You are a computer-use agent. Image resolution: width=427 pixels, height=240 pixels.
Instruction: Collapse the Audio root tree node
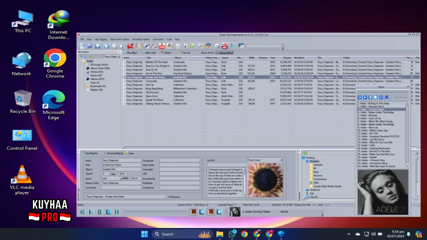click(80, 61)
